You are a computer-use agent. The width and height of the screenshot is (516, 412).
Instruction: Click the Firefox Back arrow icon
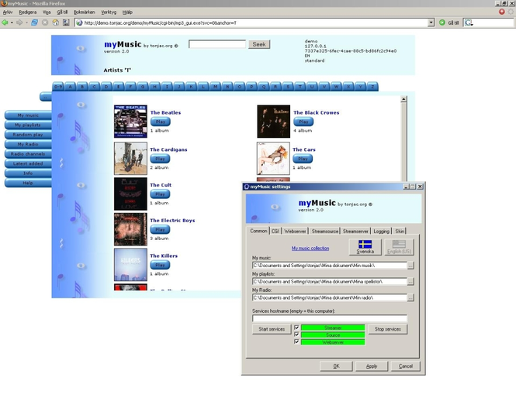5,22
